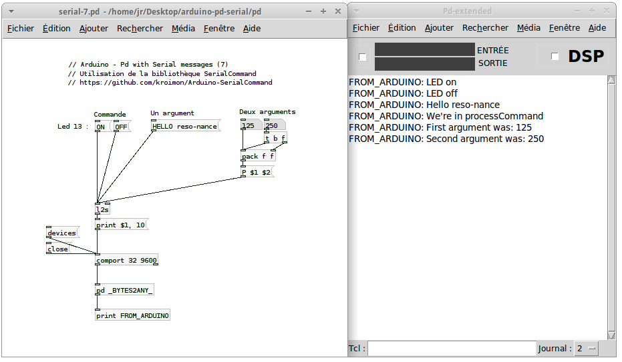Open the serial-7.pd window menu arrow
The image size is (622, 362).
click(x=11, y=11)
